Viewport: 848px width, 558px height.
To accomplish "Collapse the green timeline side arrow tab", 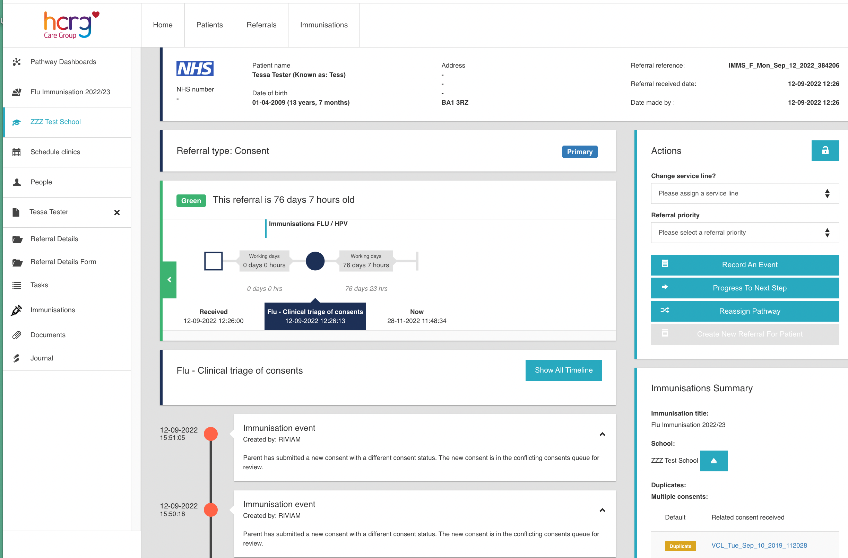I will (x=169, y=280).
